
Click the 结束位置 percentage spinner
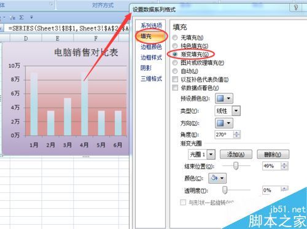click(284, 166)
